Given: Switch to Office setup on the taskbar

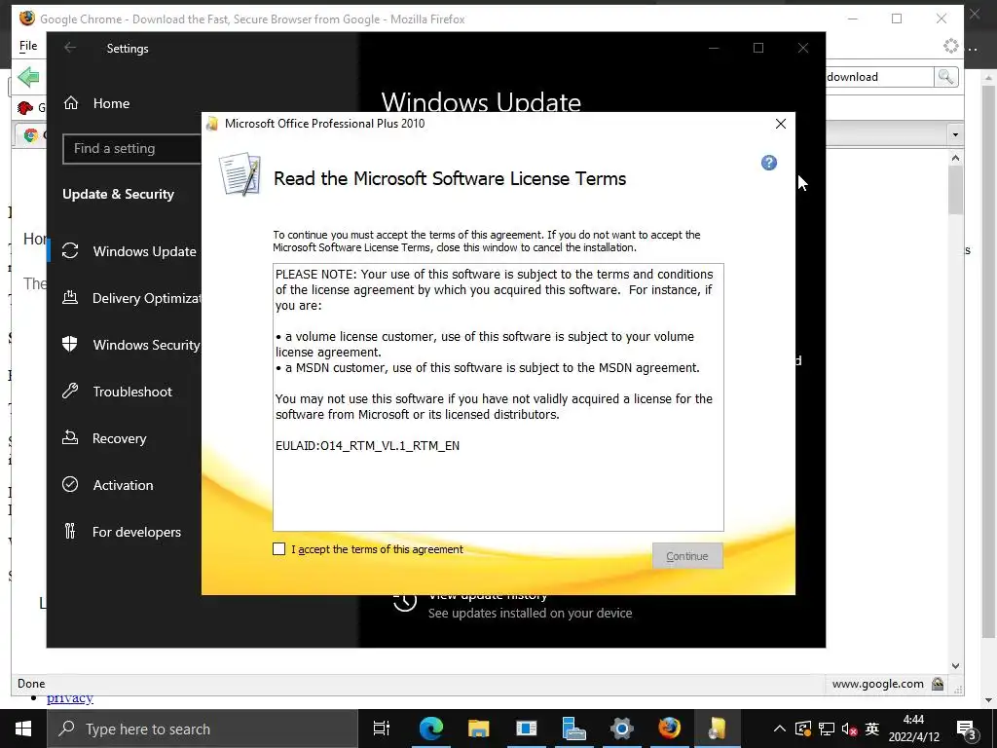Looking at the screenshot, I should coord(717,729).
